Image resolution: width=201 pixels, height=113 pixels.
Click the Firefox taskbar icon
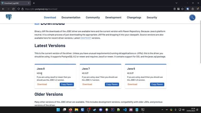pyautogui.click(x=70, y=110)
